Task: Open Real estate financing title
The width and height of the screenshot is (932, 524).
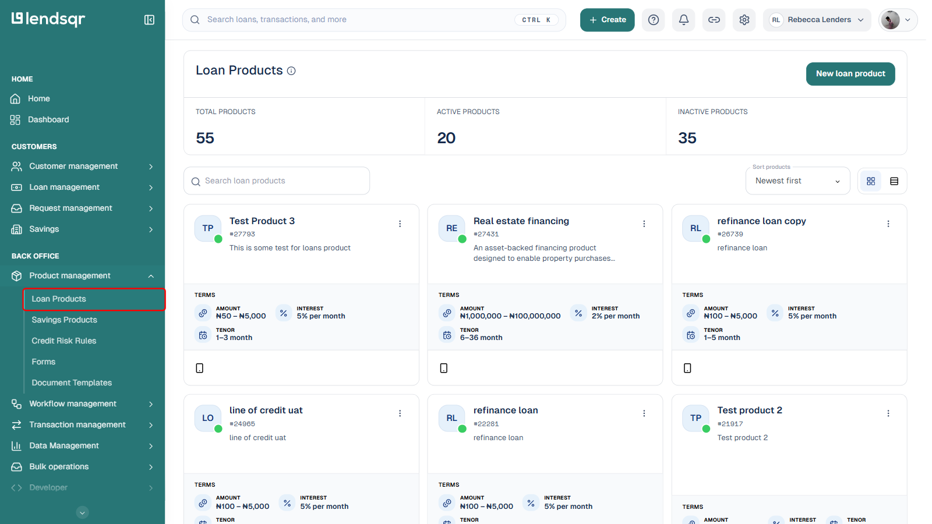Action: pyautogui.click(x=521, y=221)
